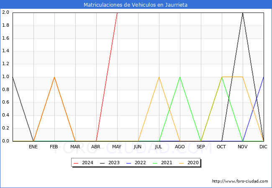This screenshot has width=272, height=188.
Task: Click the MAY month axis label
Action: pyautogui.click(x=117, y=147)
